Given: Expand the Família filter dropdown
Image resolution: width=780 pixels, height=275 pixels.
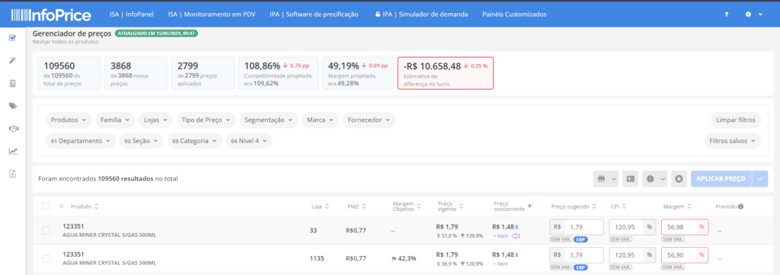Looking at the screenshot, I should pyautogui.click(x=115, y=120).
